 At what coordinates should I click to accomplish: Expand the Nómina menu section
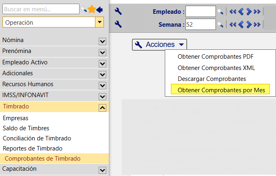[102, 41]
